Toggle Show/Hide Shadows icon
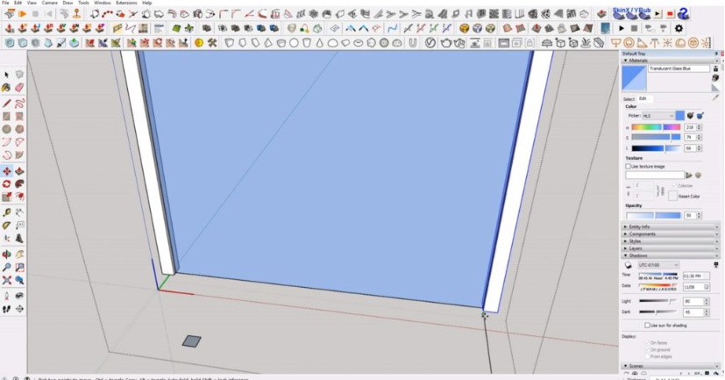The width and height of the screenshot is (725, 380). [628, 265]
